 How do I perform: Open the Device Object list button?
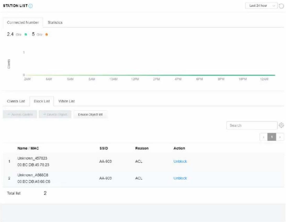(90, 114)
